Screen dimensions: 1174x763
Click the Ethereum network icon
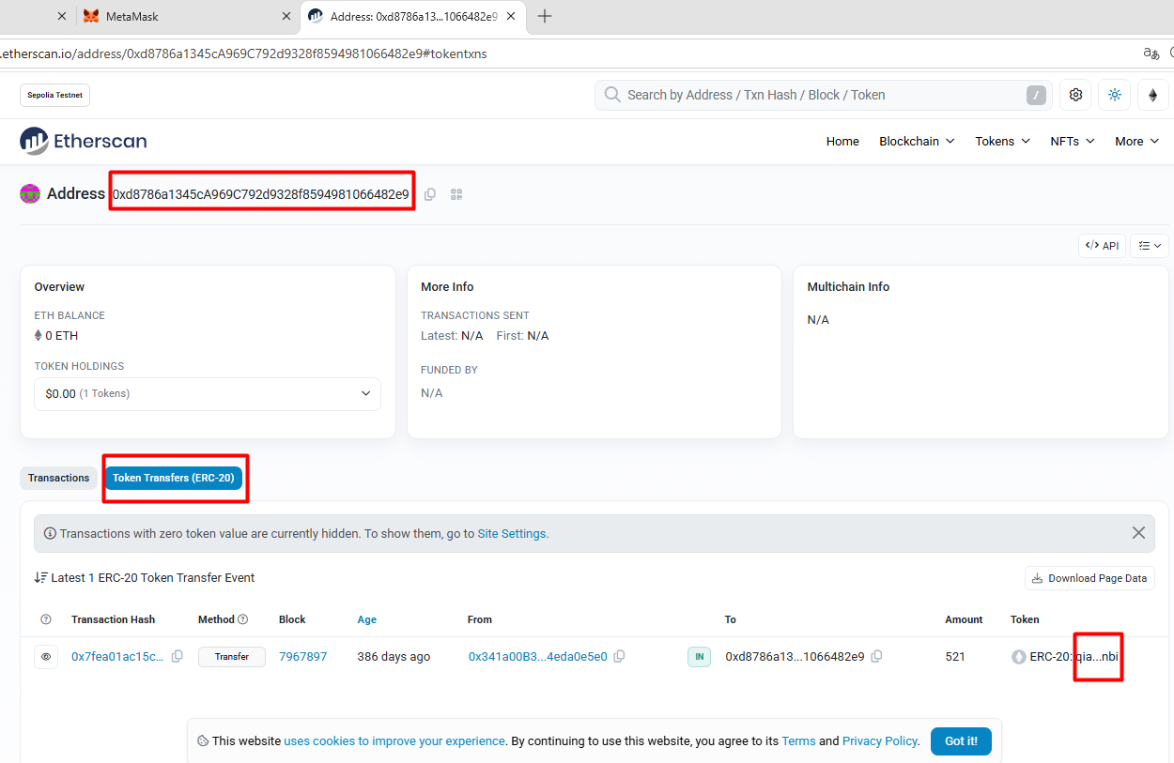pos(1152,95)
